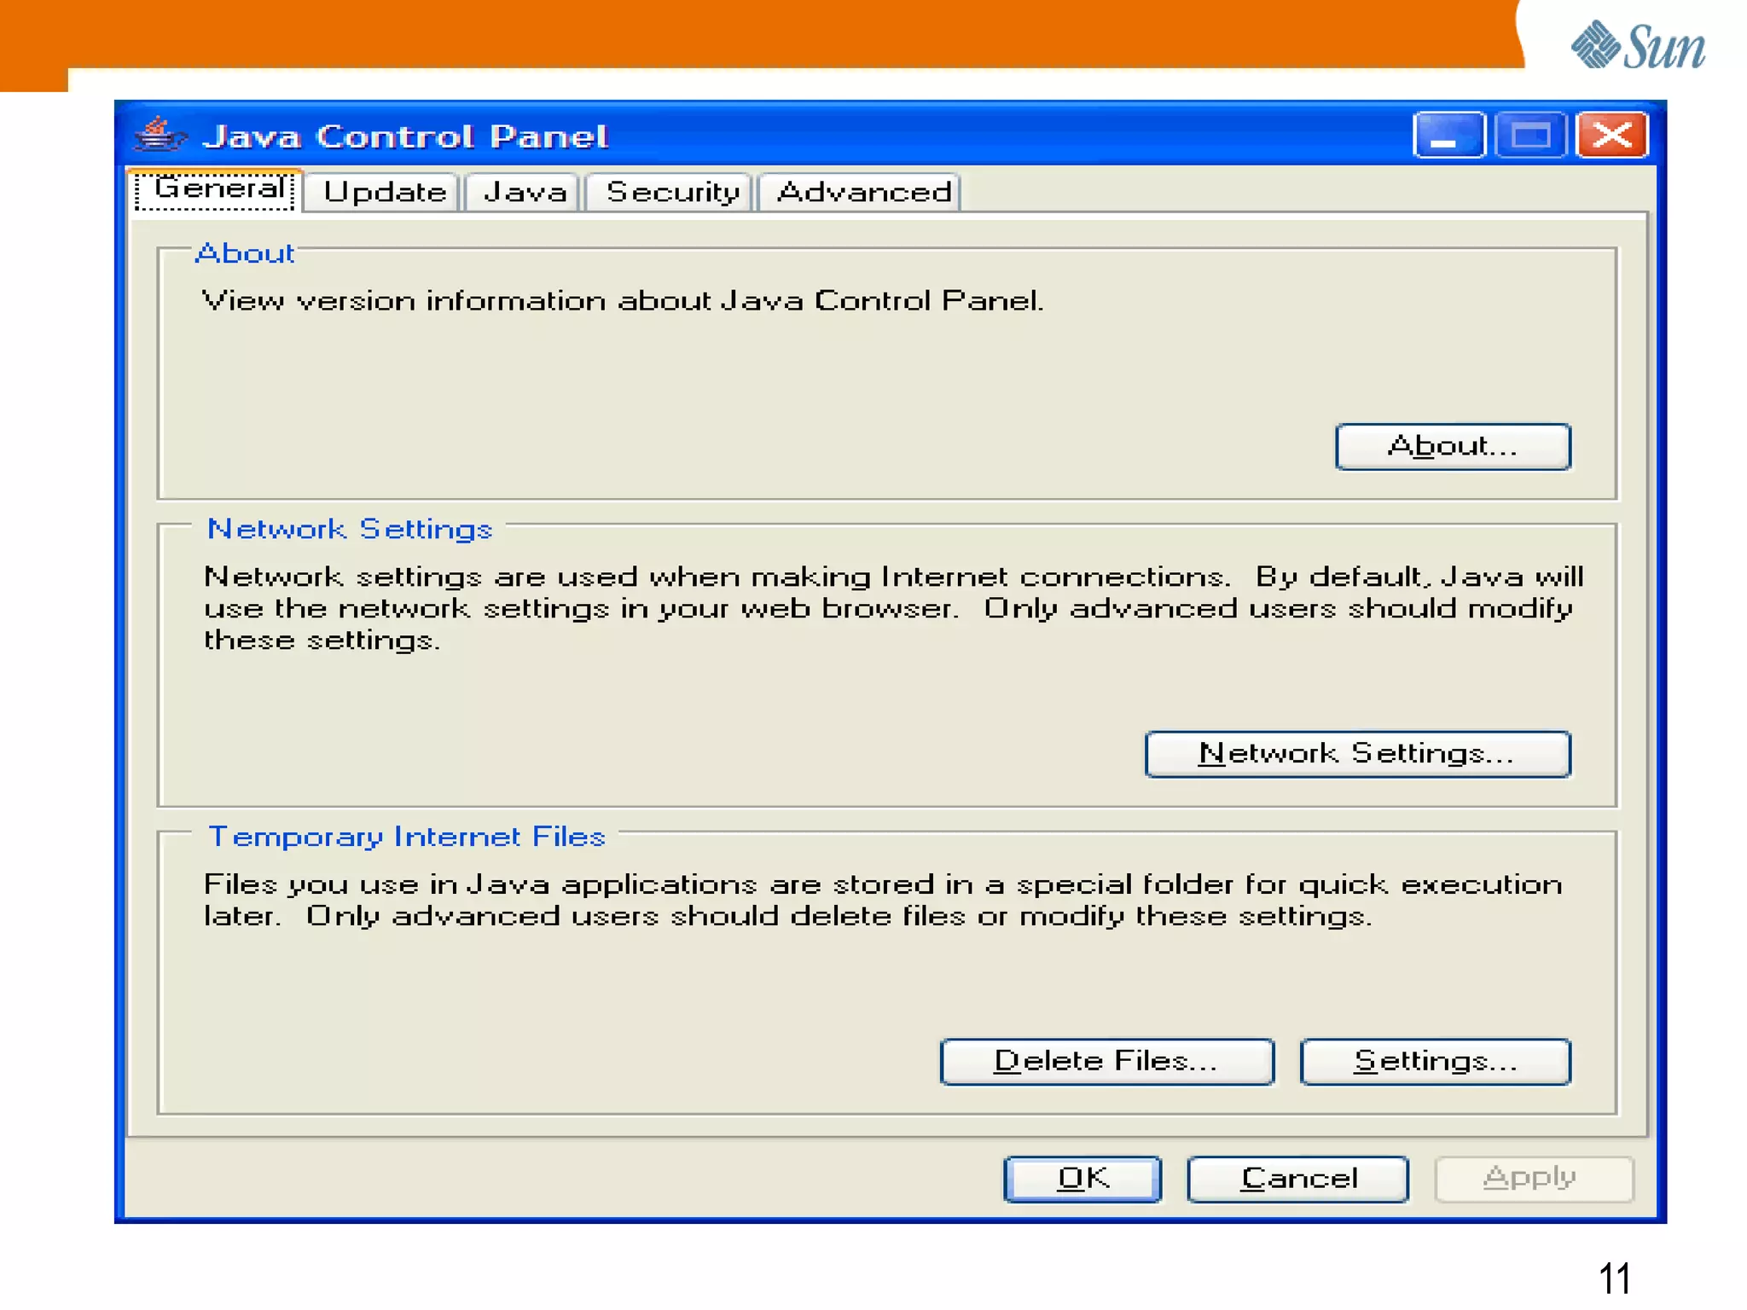
Task: Click the slide page number 11
Action: [1614, 1278]
